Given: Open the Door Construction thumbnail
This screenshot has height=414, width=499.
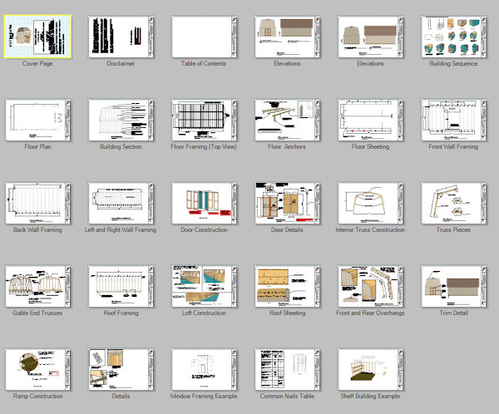Looking at the screenshot, I should pyautogui.click(x=204, y=203).
